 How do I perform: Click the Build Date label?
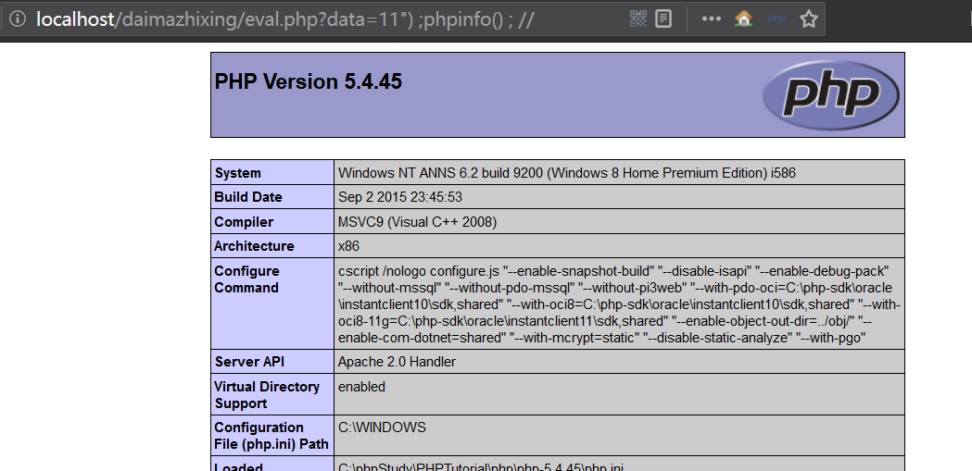point(248,197)
